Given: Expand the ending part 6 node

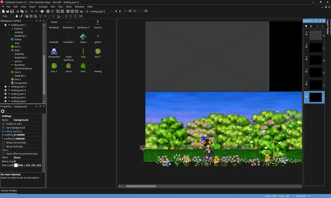Looking at the screenshot, I should [x=6, y=97].
